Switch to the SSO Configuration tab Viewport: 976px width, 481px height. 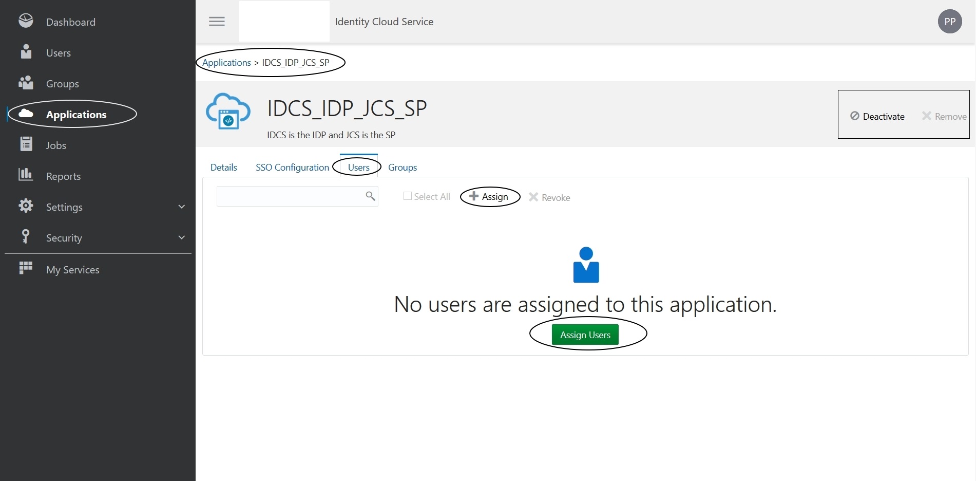click(292, 167)
